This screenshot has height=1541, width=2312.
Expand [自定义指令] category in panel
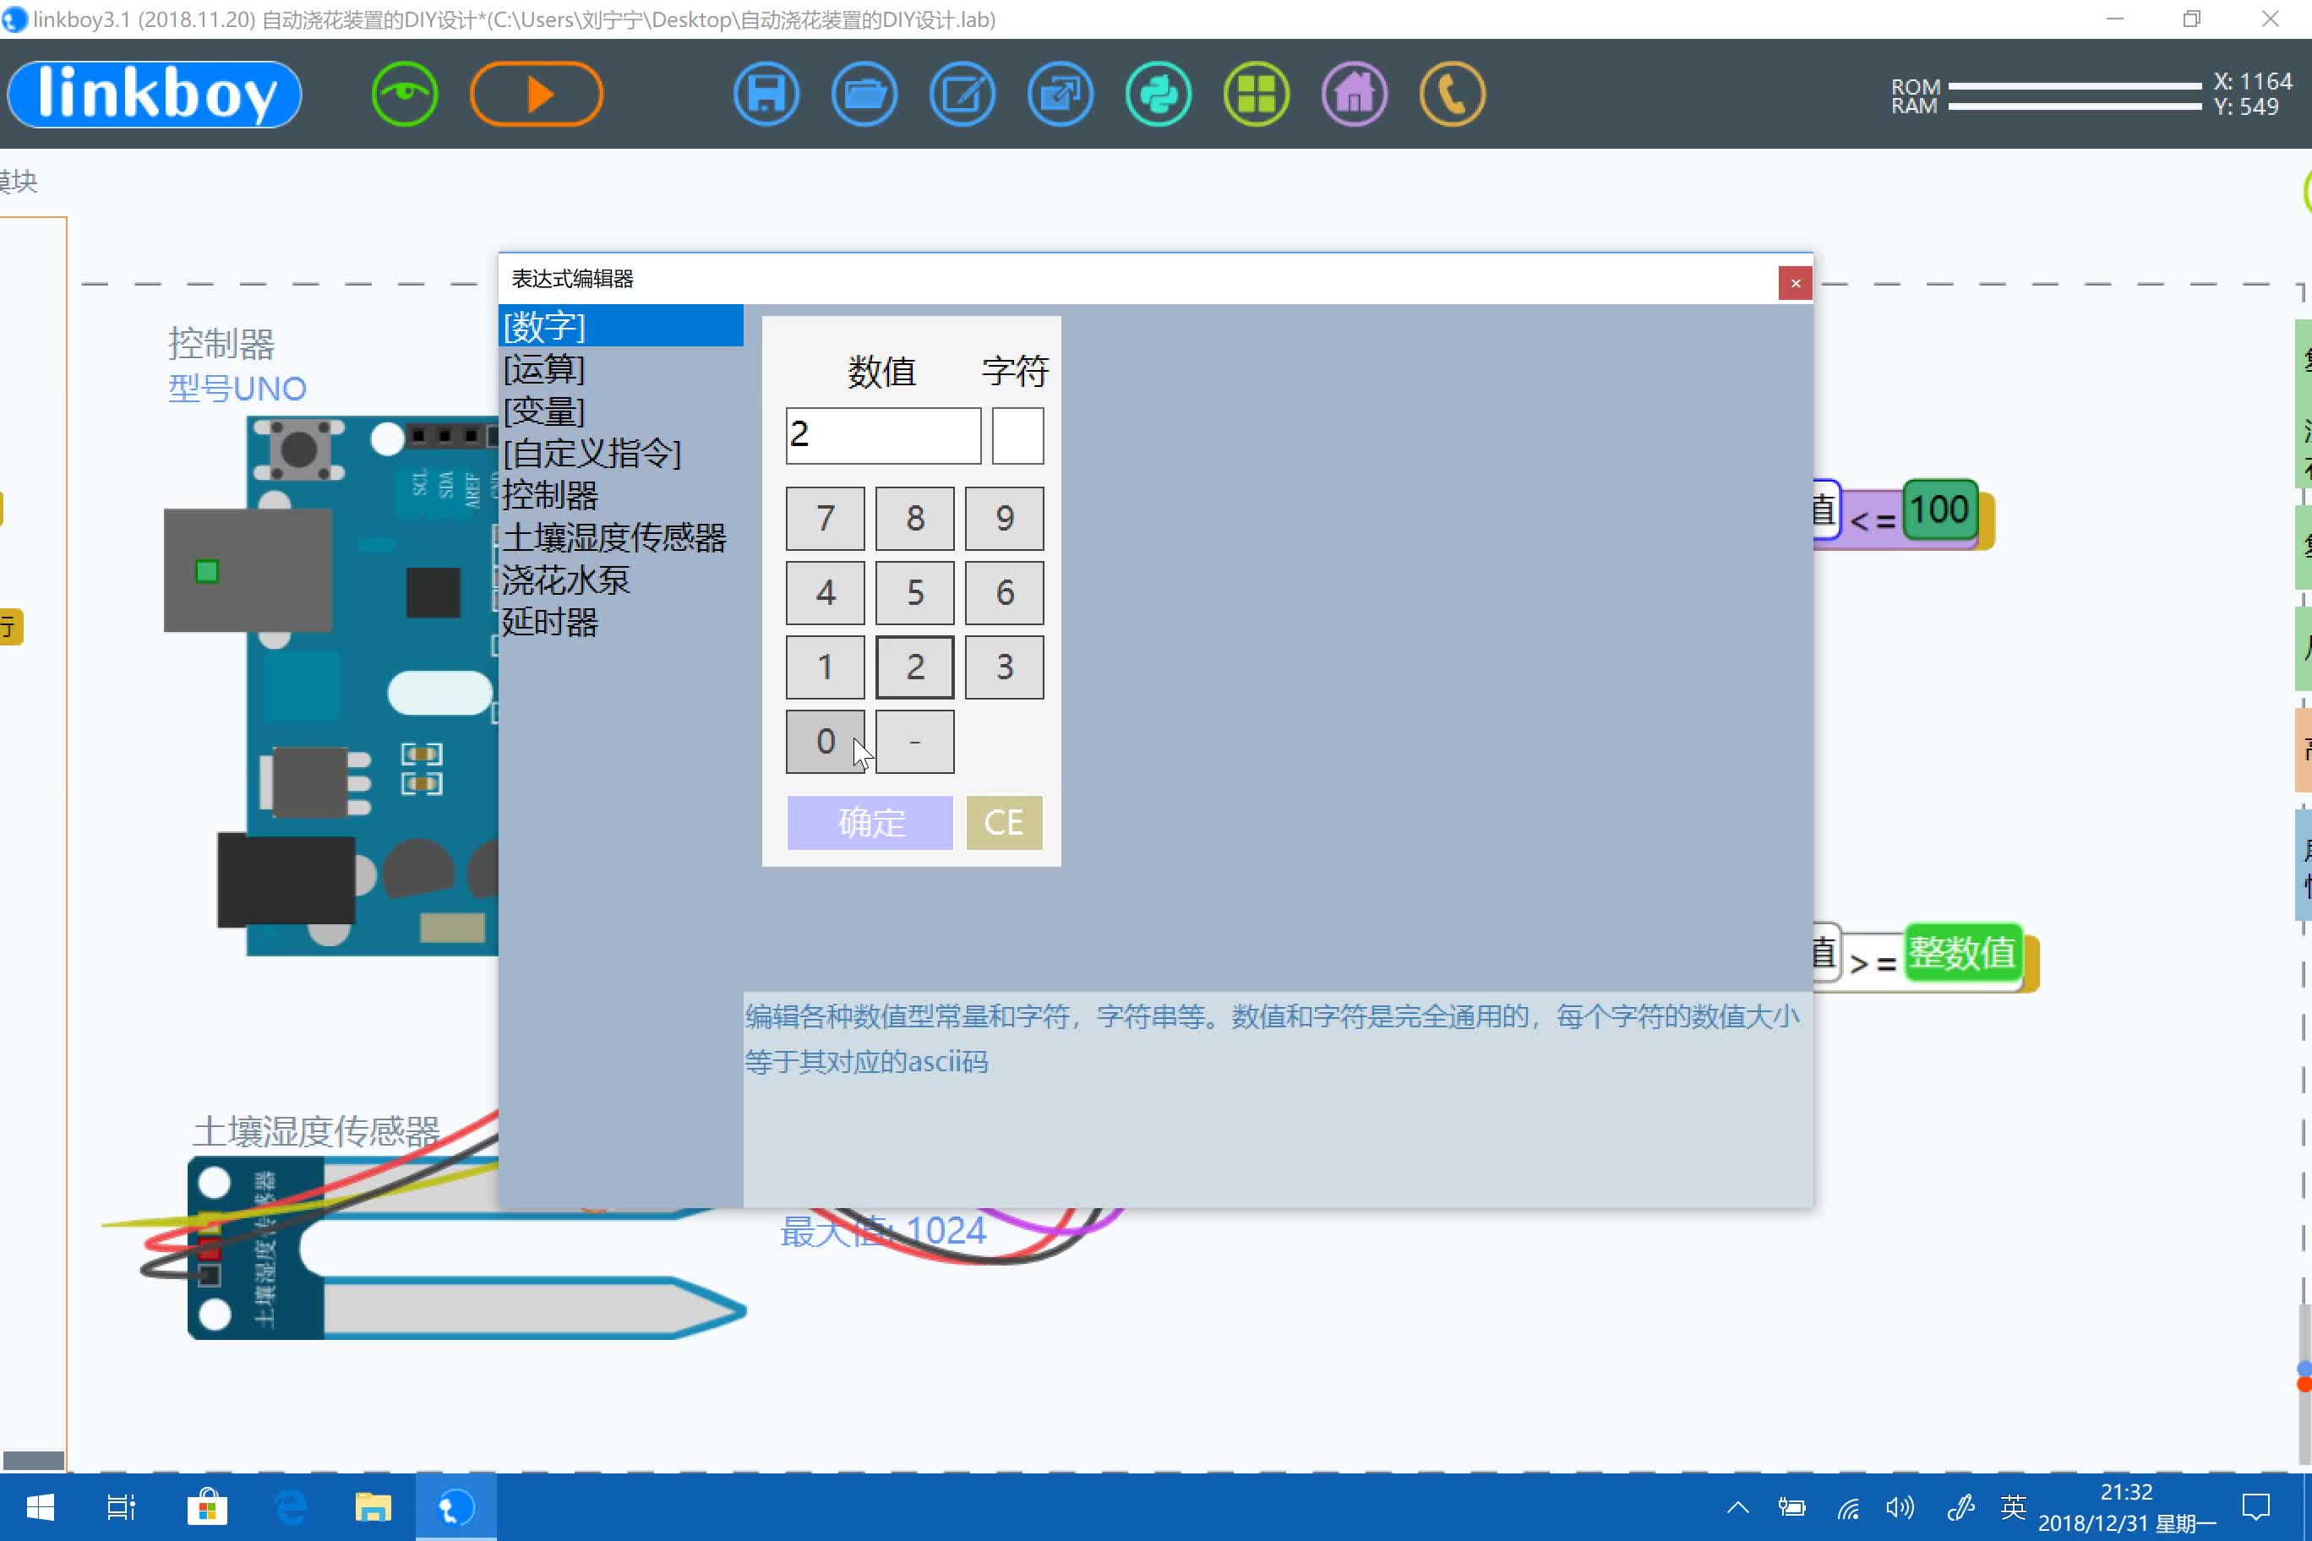593,452
